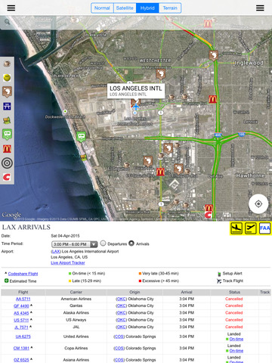Switch to the Normal map tab
This screenshot has height=363, width=272.
(x=102, y=8)
